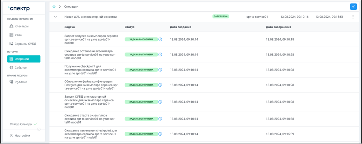Click info icon for Ожидание изменения checkpoint task
The image size is (362, 144).
coord(160,134)
